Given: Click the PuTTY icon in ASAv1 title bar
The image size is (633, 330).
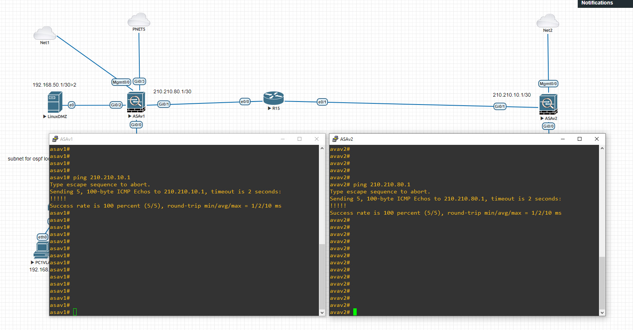Looking at the screenshot, I should pos(55,139).
